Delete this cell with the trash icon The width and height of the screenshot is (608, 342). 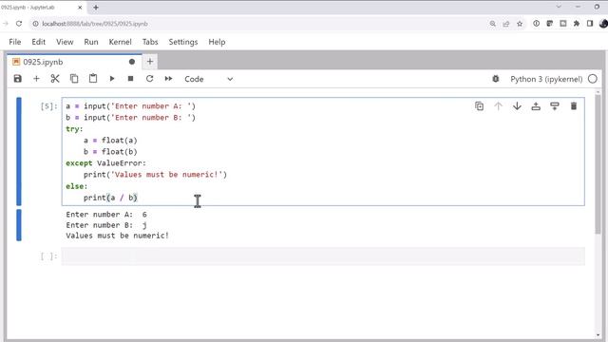[574, 106]
